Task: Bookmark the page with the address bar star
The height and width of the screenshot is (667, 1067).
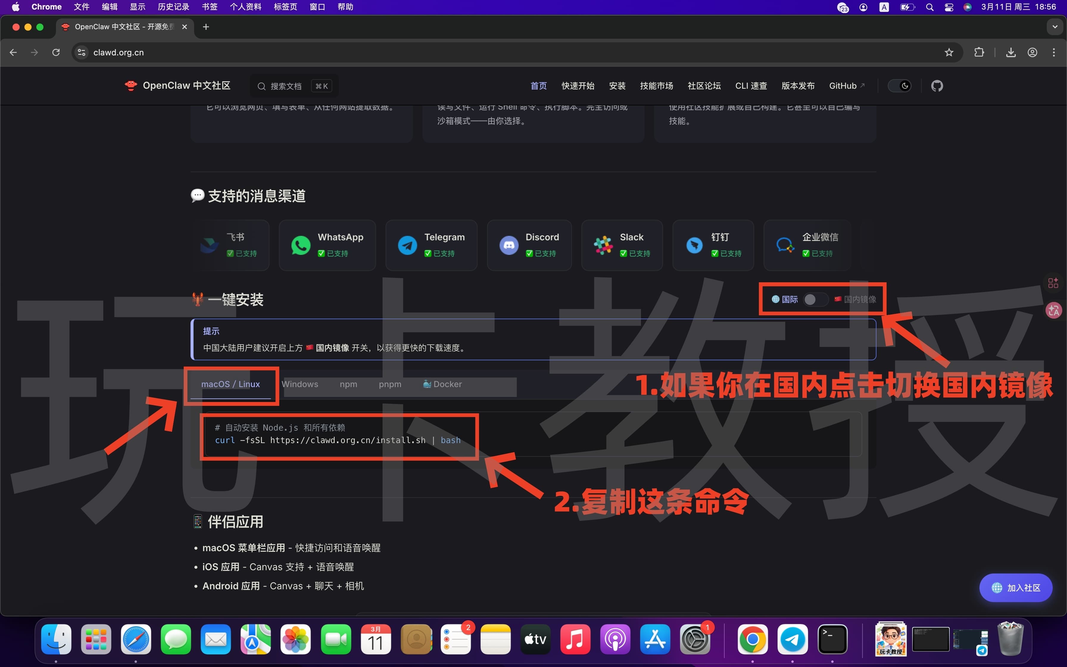Action: (949, 52)
